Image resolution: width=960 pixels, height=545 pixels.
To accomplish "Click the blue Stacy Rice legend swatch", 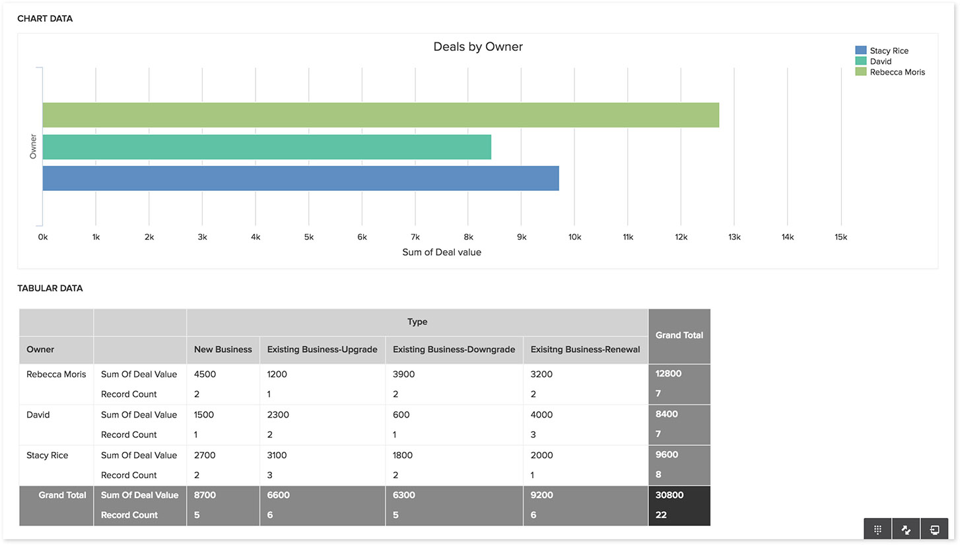I will point(860,51).
